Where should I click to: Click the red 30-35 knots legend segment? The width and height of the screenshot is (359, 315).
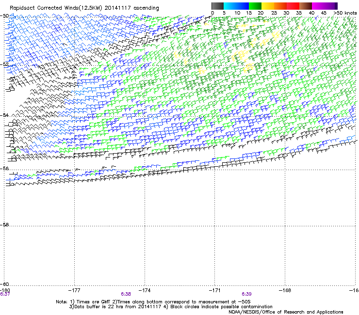[293, 6]
